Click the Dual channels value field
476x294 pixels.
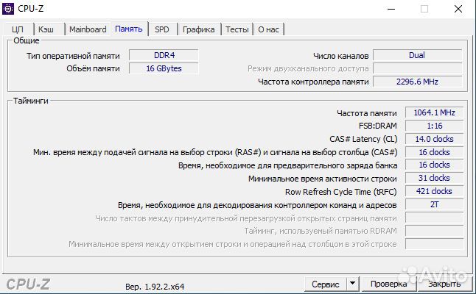[417, 55]
